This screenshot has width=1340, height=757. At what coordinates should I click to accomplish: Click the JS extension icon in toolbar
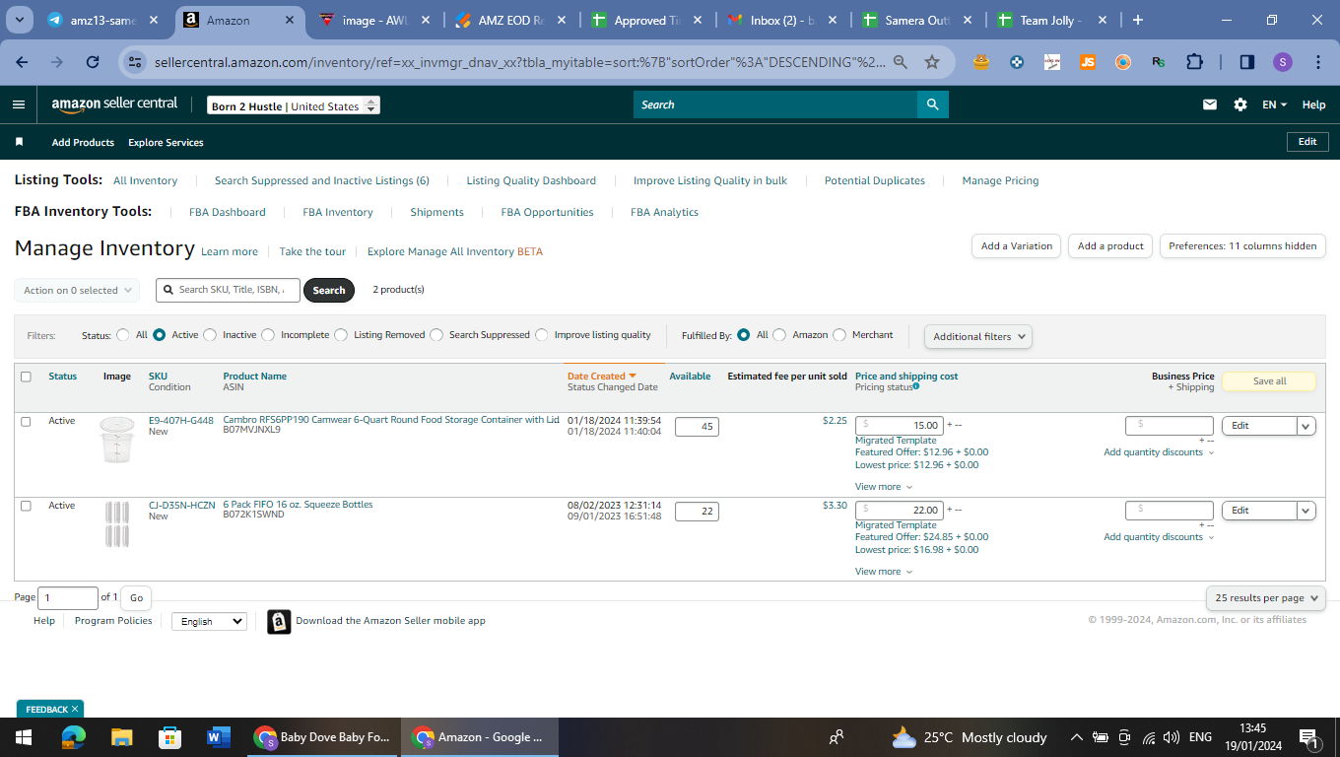point(1087,62)
